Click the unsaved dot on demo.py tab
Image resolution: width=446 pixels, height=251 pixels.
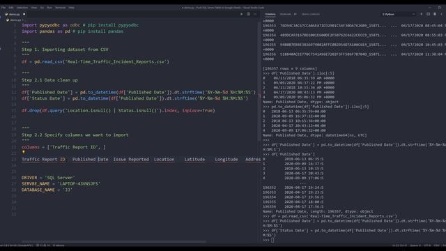point(24,14)
